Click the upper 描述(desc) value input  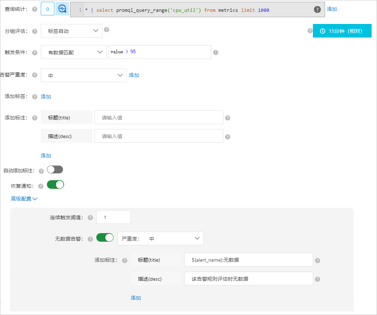[x=159, y=136]
